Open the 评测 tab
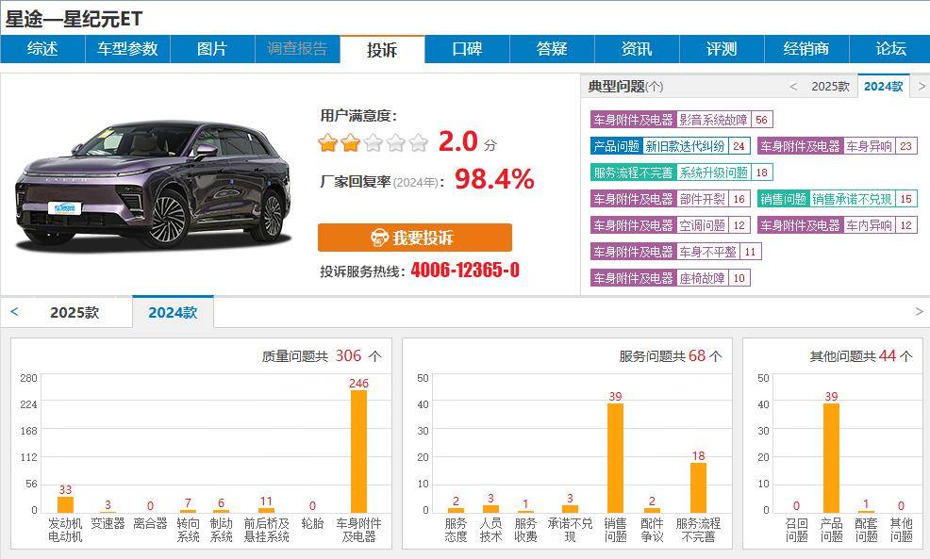 click(x=722, y=49)
